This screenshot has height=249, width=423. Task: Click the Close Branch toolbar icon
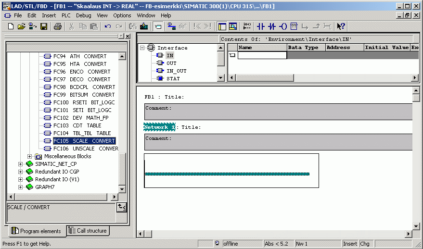coord(316,26)
